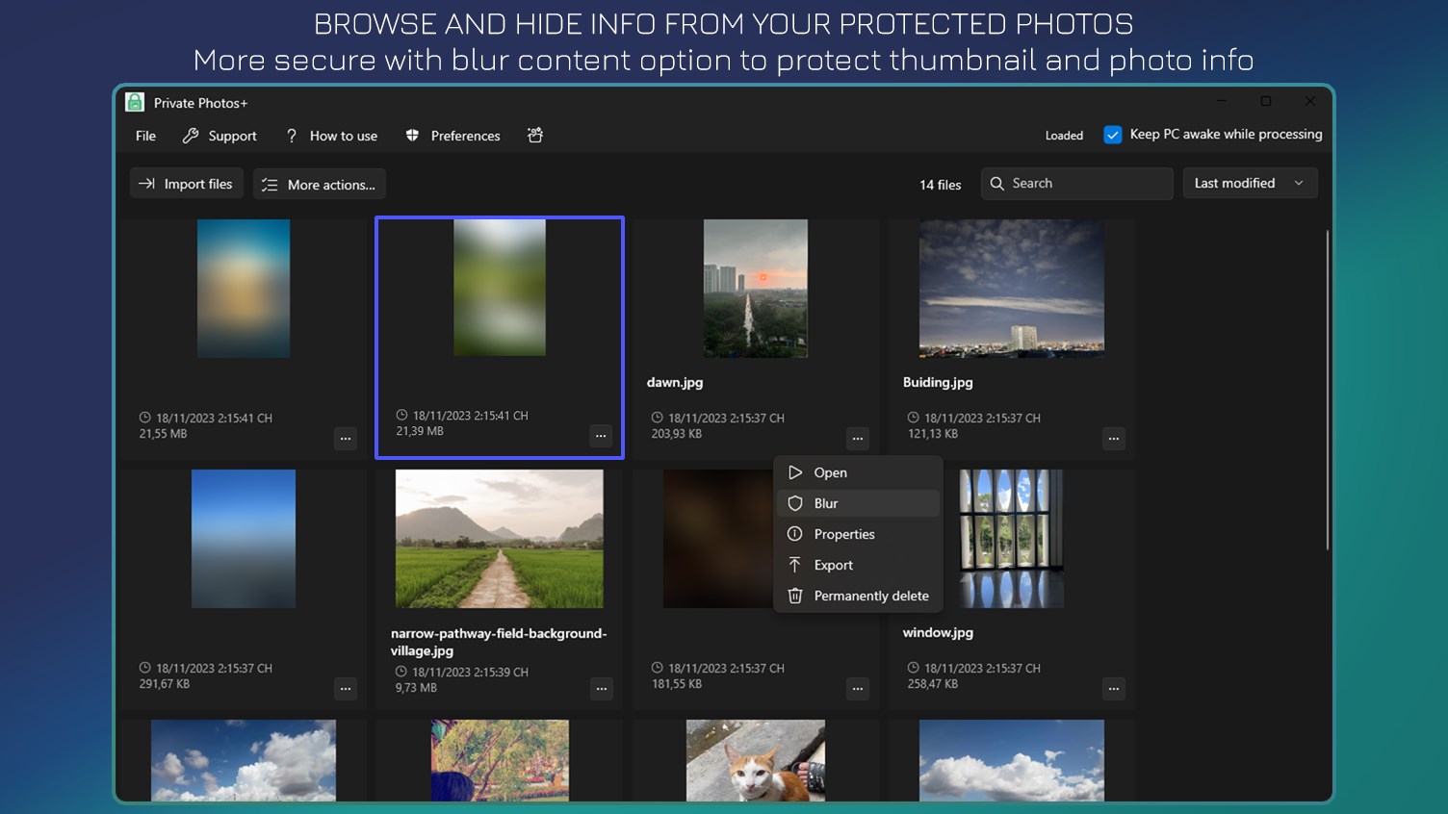Click the vertical scrollbar of photo grid
Viewport: 1448px width, 814px height.
(1327, 390)
